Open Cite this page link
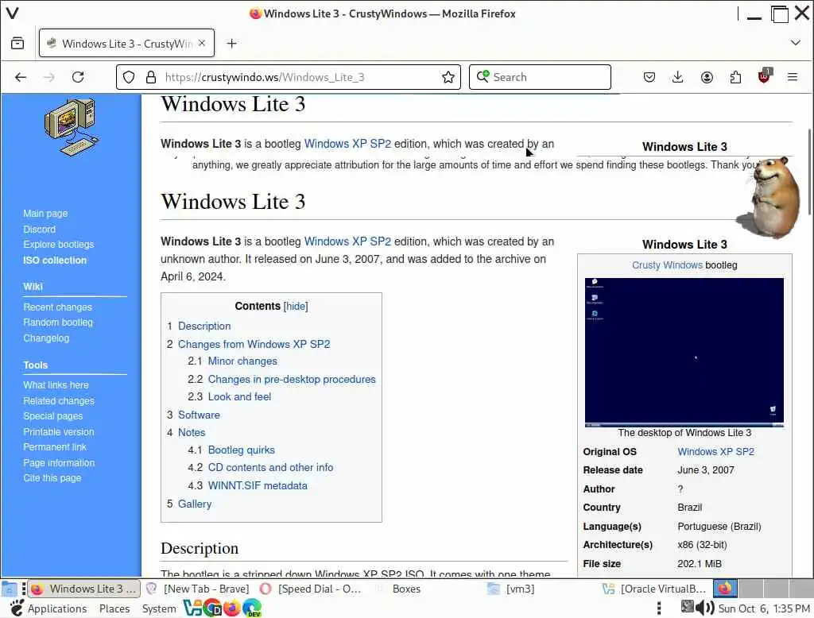Screen dimensions: 814x618 tap(52, 478)
